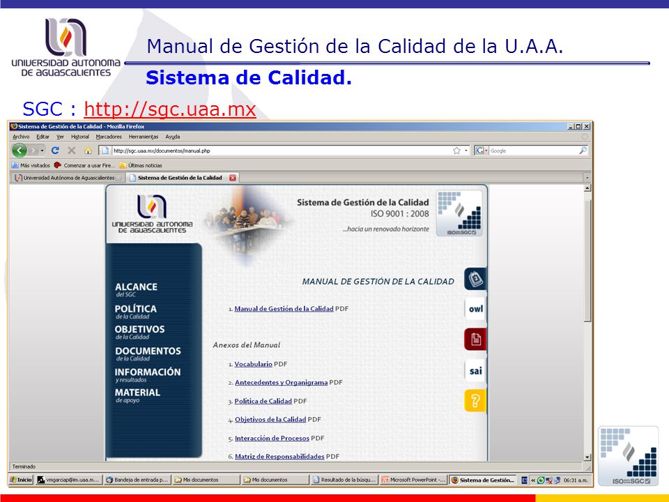
Task: Open Objetivos de la Calidad link
Action: tap(270, 420)
